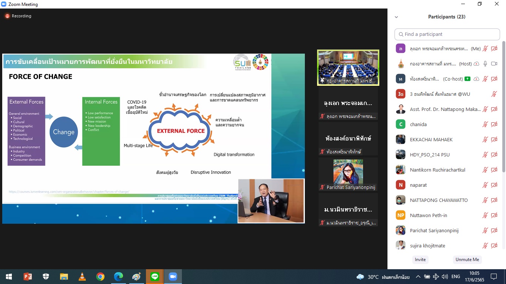Image resolution: width=506 pixels, height=284 pixels.
Task: Toggle the Co-host's video-off camera icon
Action: pyautogui.click(x=494, y=79)
